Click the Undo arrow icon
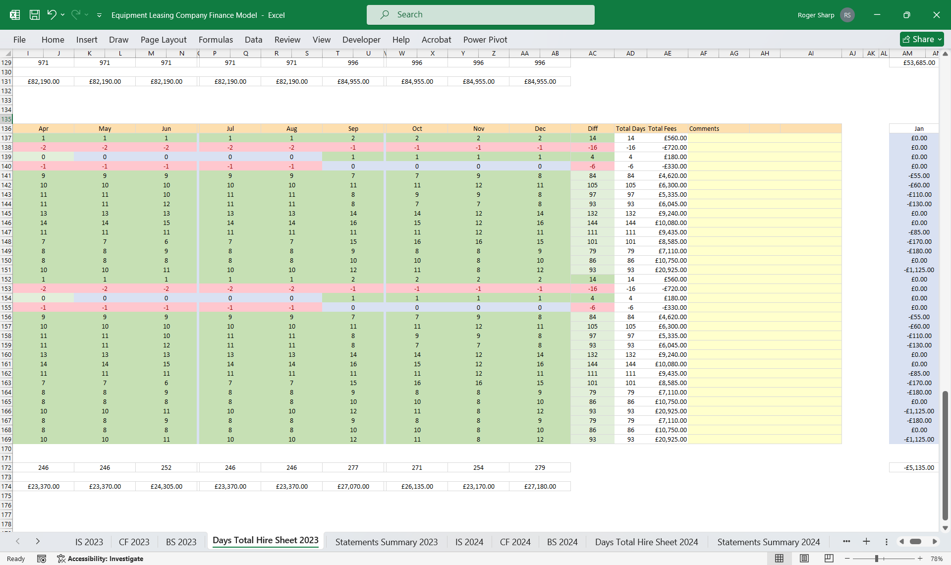Viewport: 951px width, 565px height. 52,15
